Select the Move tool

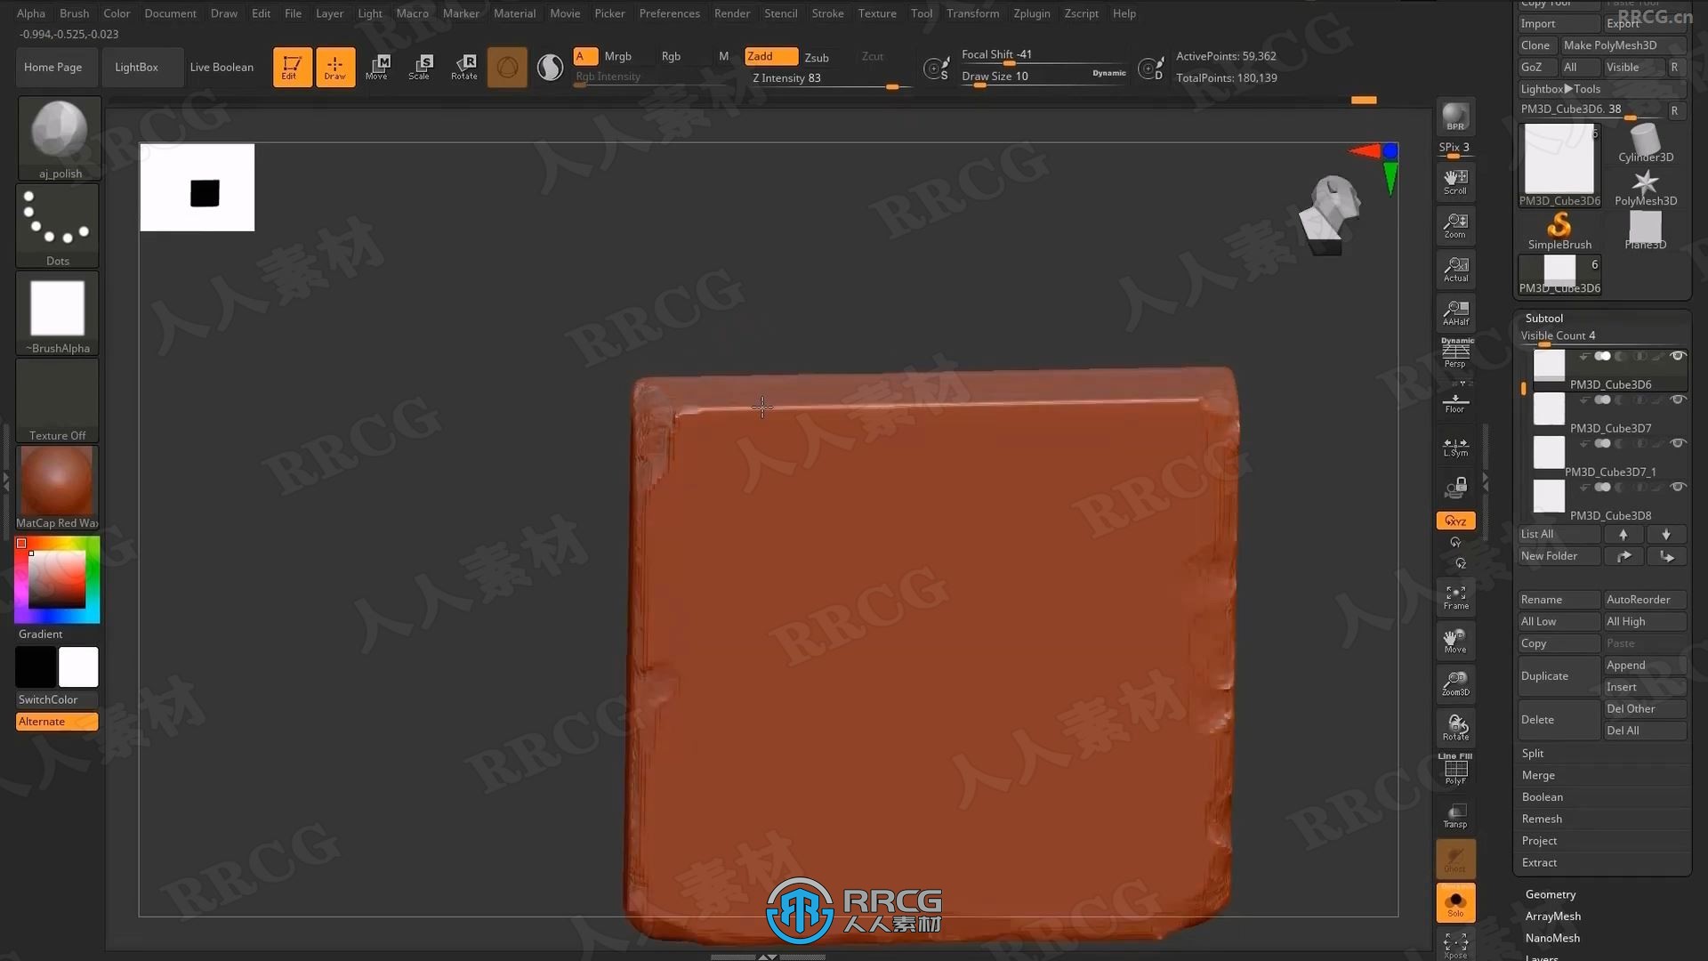tap(376, 66)
